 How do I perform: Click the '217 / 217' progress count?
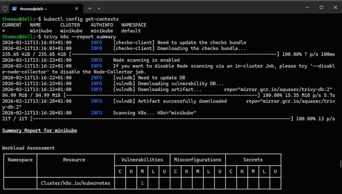(15, 119)
